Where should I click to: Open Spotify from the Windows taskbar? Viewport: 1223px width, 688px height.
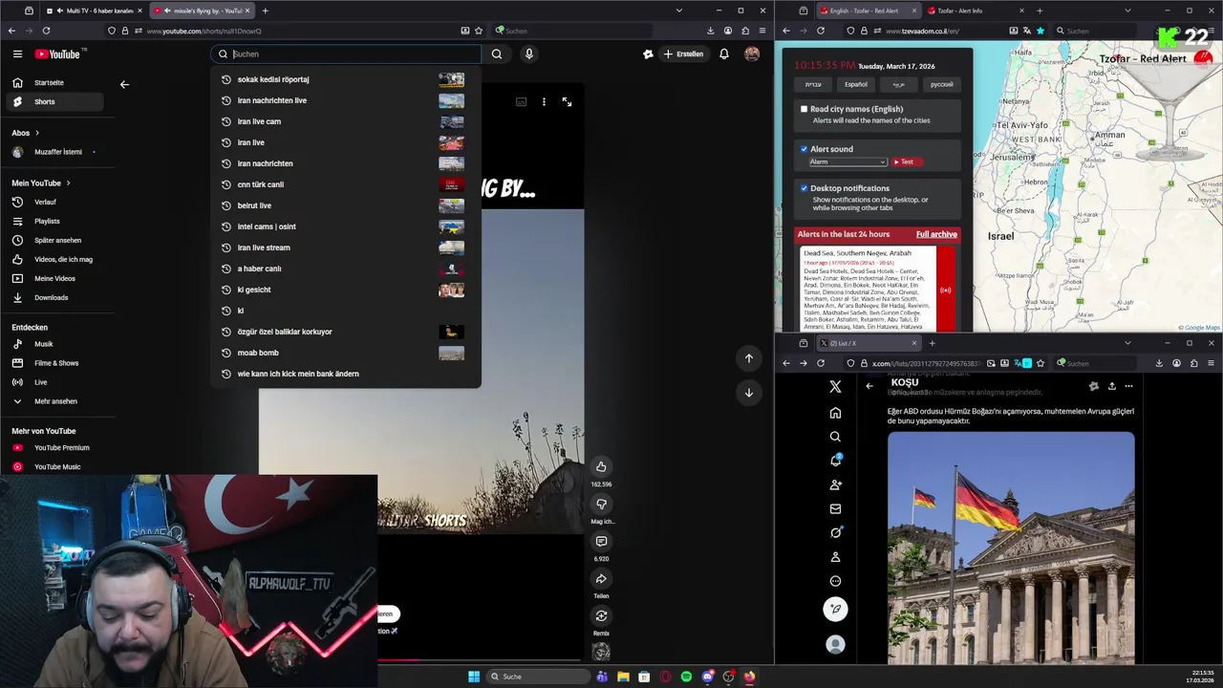click(686, 677)
